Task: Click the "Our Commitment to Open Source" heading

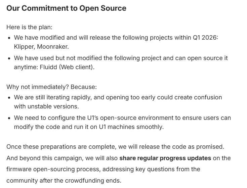Action: pyautogui.click(x=66, y=8)
